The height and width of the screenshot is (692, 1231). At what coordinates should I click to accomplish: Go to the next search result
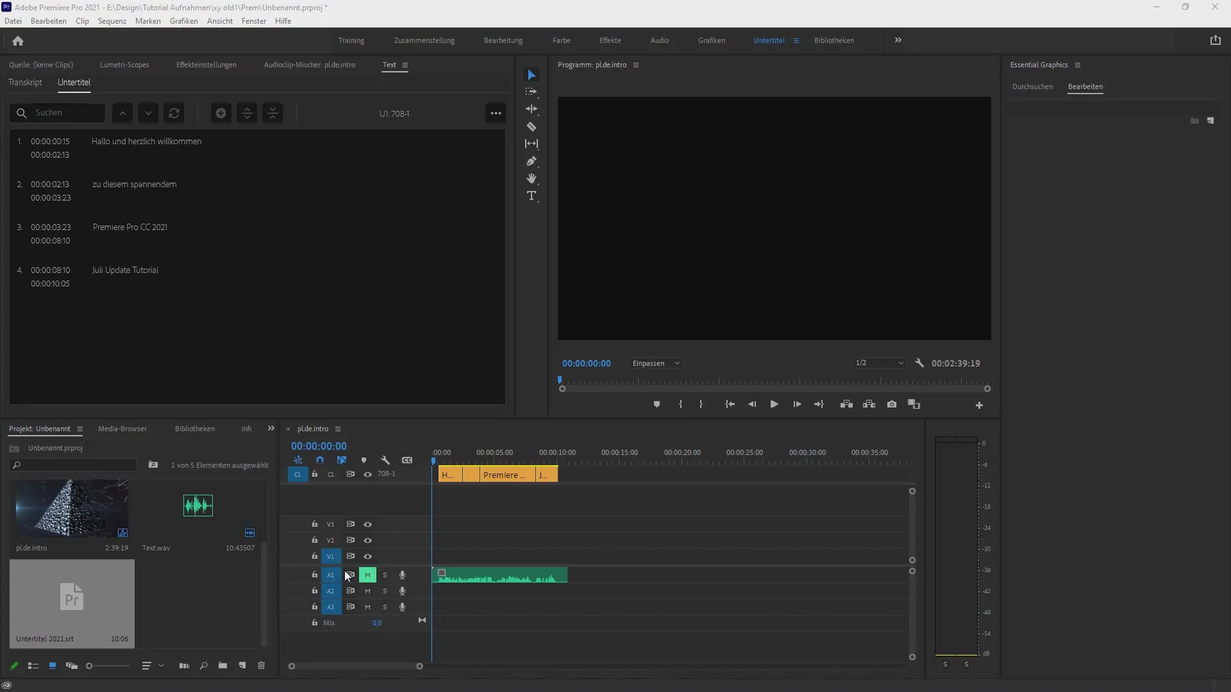(148, 113)
